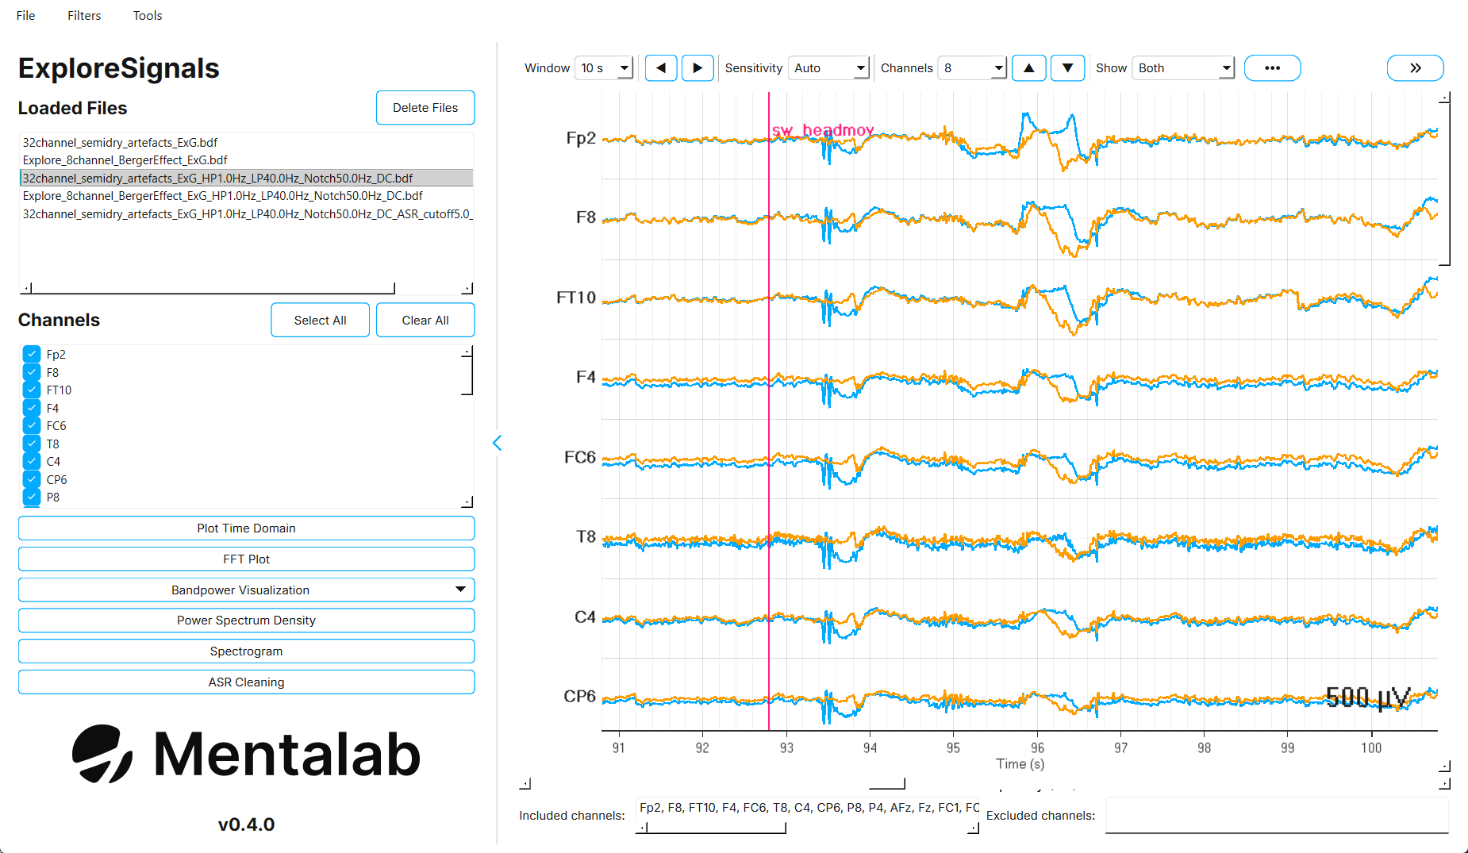
Task: Click the Delete Files button
Action: [425, 108]
